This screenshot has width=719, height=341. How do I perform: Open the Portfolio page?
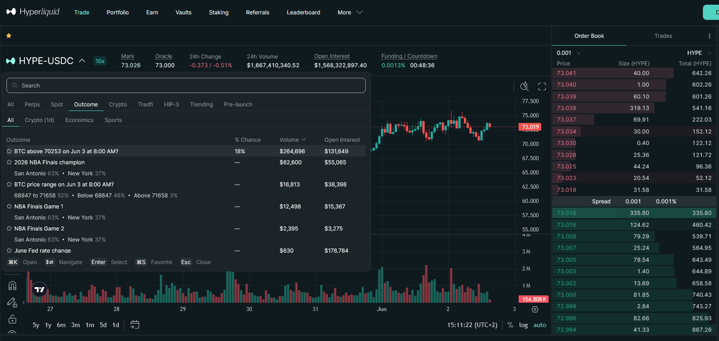point(117,12)
